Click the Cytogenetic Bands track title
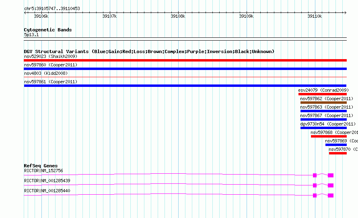 48,30
